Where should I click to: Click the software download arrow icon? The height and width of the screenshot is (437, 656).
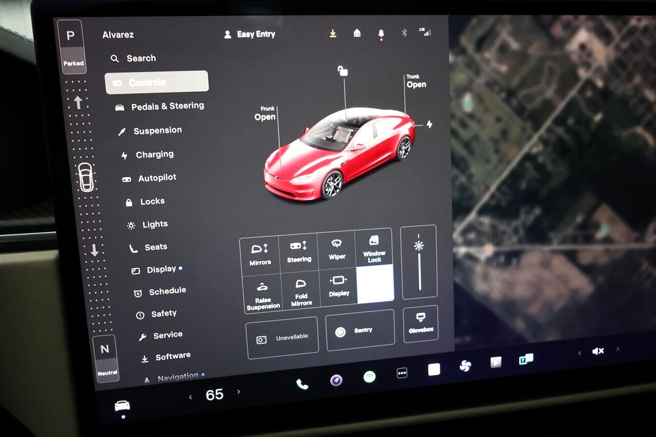[x=333, y=33]
